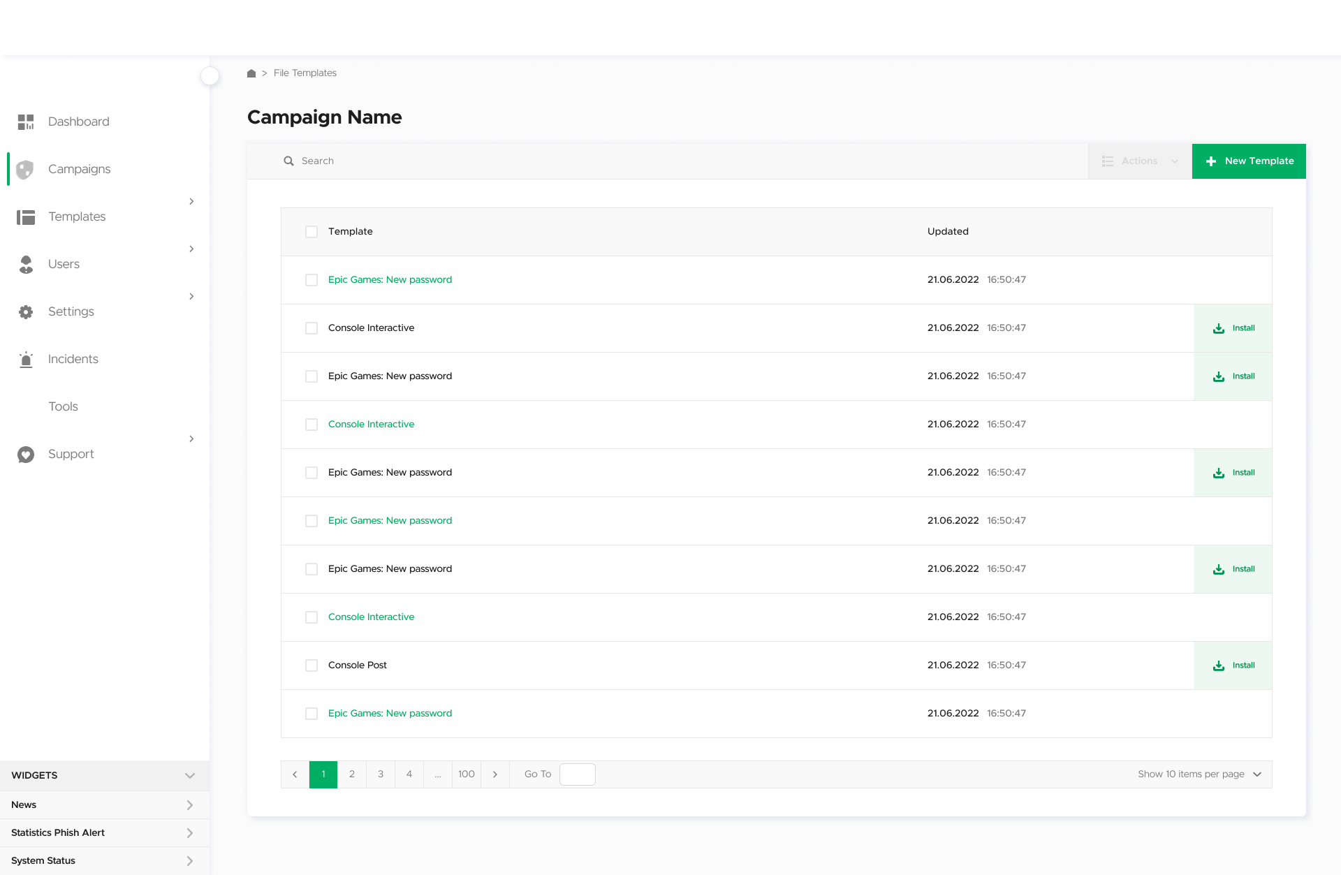Go to page 4
The image size is (1341, 875).
pos(409,774)
